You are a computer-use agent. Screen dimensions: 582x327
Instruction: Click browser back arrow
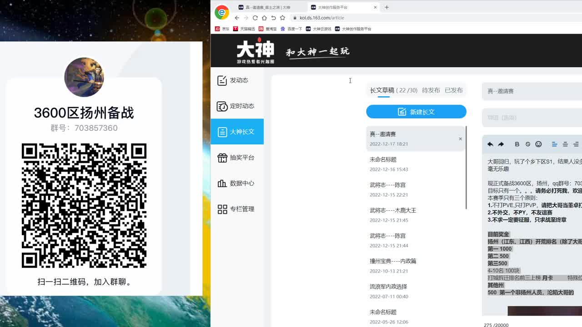pos(237,18)
